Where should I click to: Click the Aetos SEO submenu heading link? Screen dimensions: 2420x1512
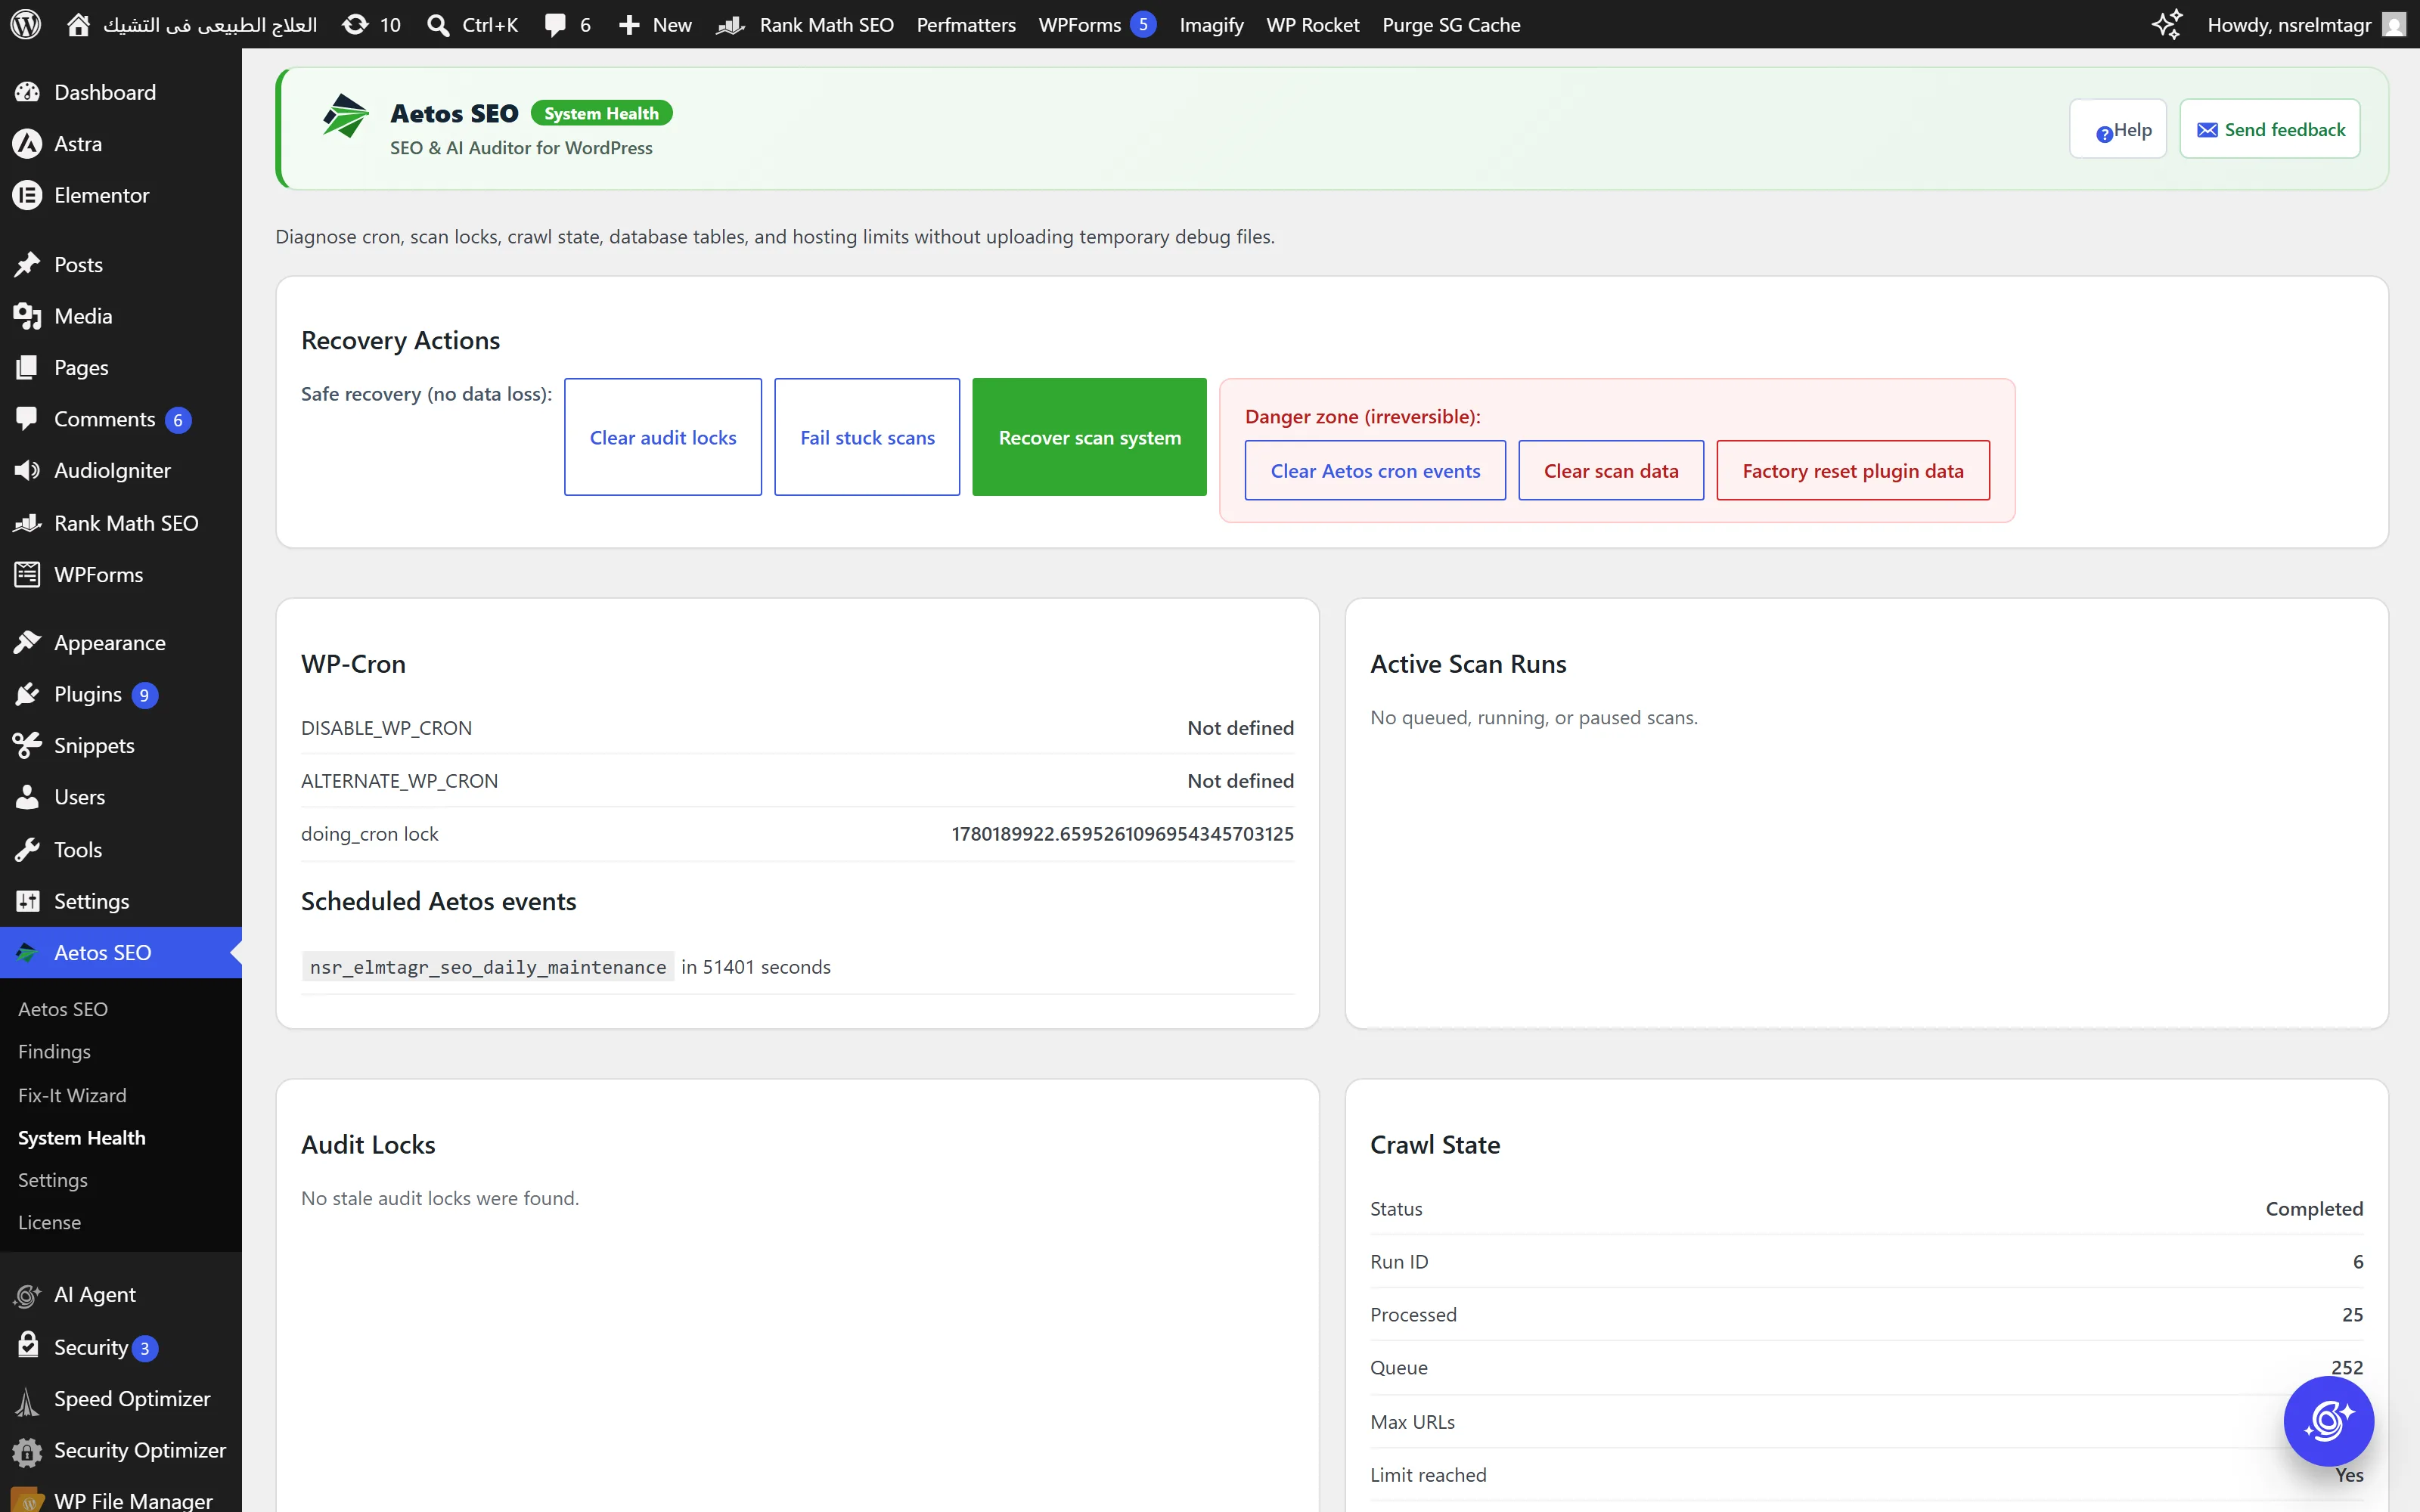click(x=63, y=1009)
